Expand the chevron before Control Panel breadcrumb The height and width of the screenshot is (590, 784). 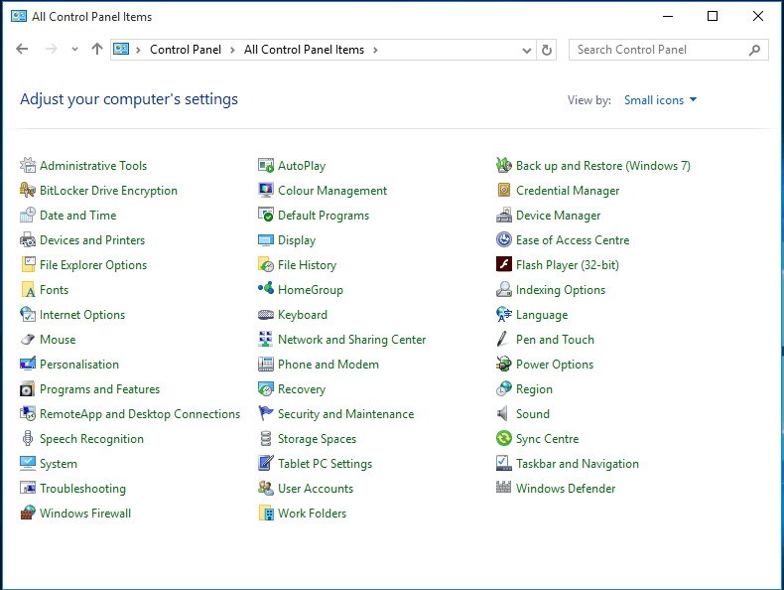(139, 50)
